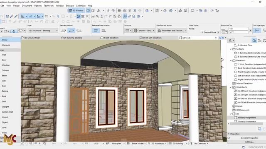This screenshot has height=149, width=266.
Task: Toggle the grid snap icon
Action: [46, 16]
